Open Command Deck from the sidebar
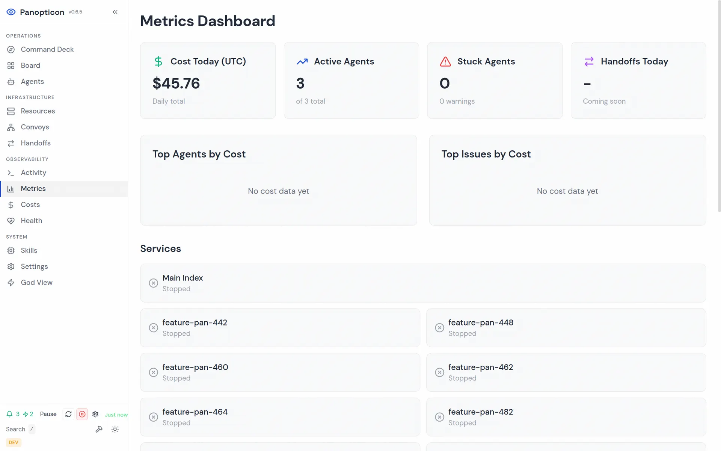The image size is (721, 451). click(x=64, y=49)
